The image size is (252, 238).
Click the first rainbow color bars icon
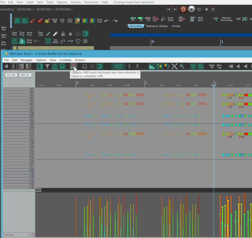tap(85, 21)
